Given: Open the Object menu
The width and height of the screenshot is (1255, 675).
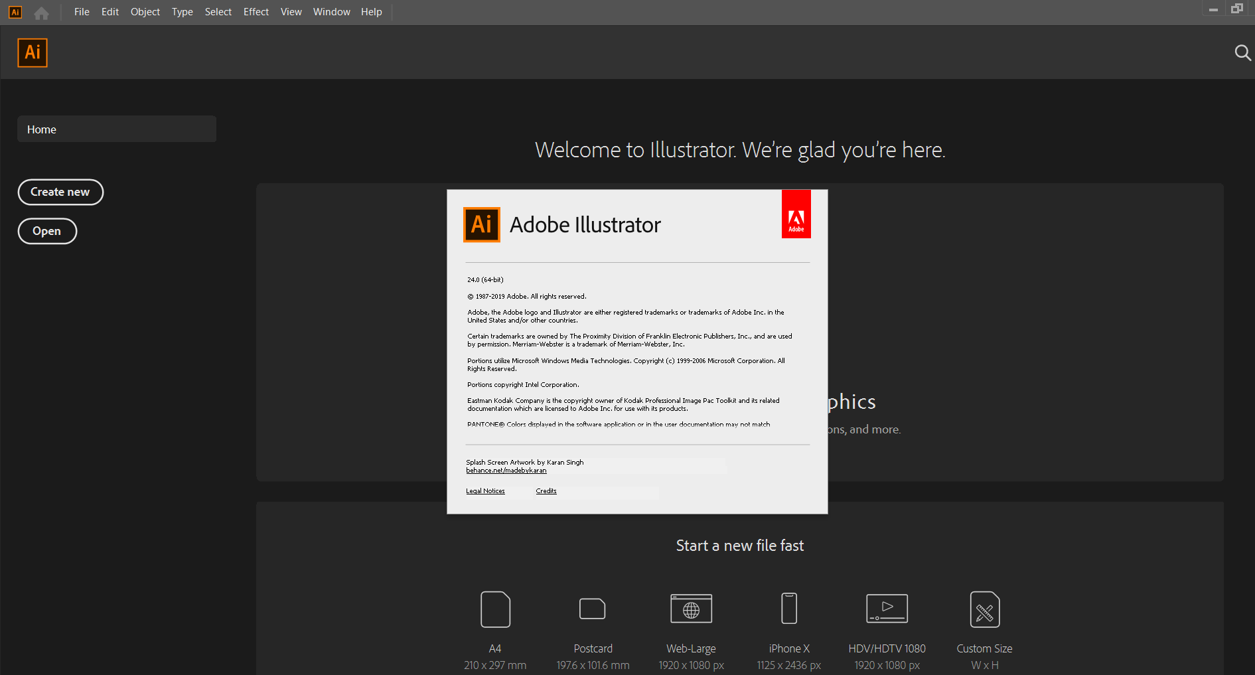Looking at the screenshot, I should point(145,12).
